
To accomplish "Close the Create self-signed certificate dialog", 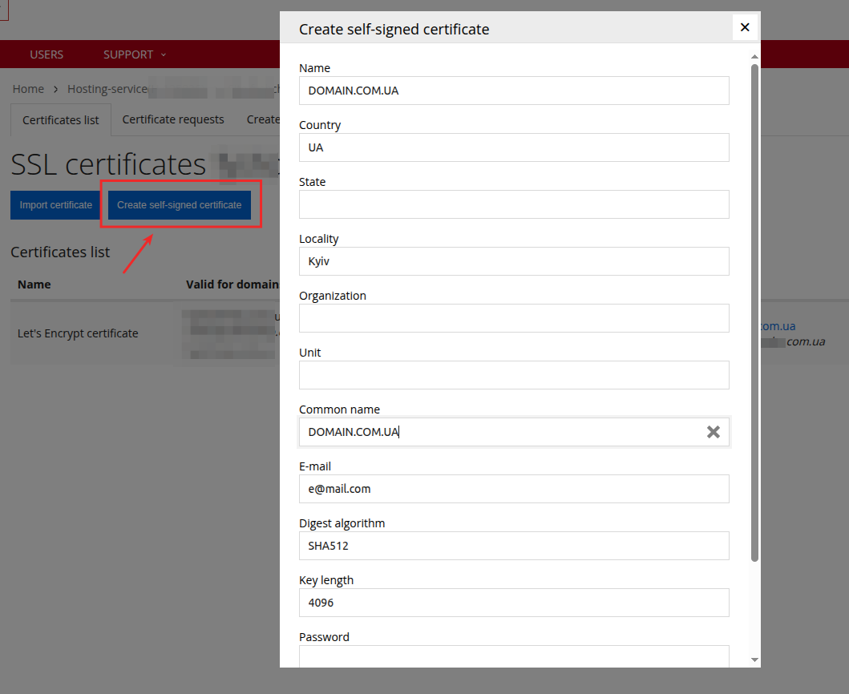I will coord(745,26).
